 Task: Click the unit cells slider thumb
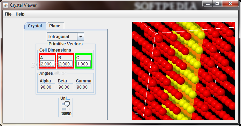pyautogui.click(x=67, y=104)
